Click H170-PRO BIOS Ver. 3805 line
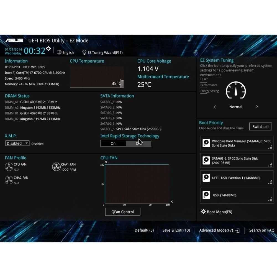Image resolution: width=277 pixels, height=277 pixels. pos(25,67)
